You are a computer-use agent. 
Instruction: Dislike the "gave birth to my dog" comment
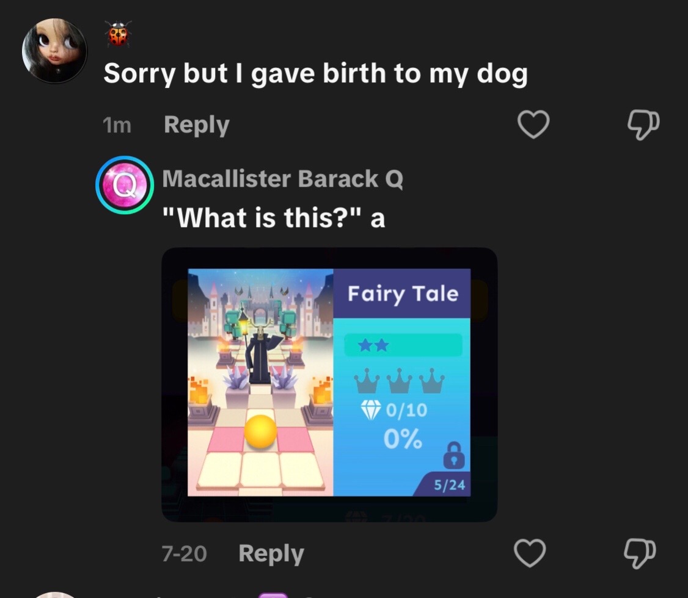(x=643, y=125)
